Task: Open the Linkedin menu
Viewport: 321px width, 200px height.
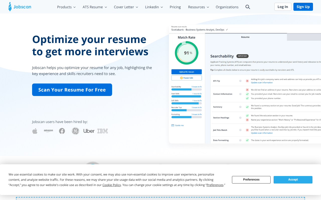Action: click(154, 7)
